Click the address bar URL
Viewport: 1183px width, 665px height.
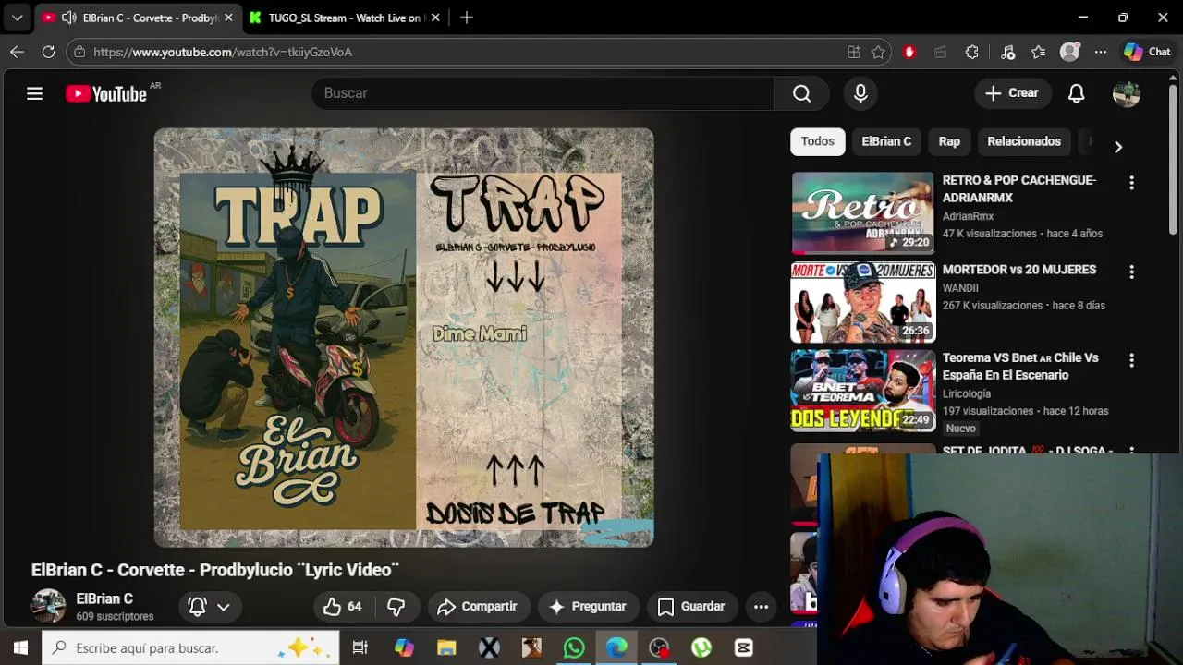point(223,53)
